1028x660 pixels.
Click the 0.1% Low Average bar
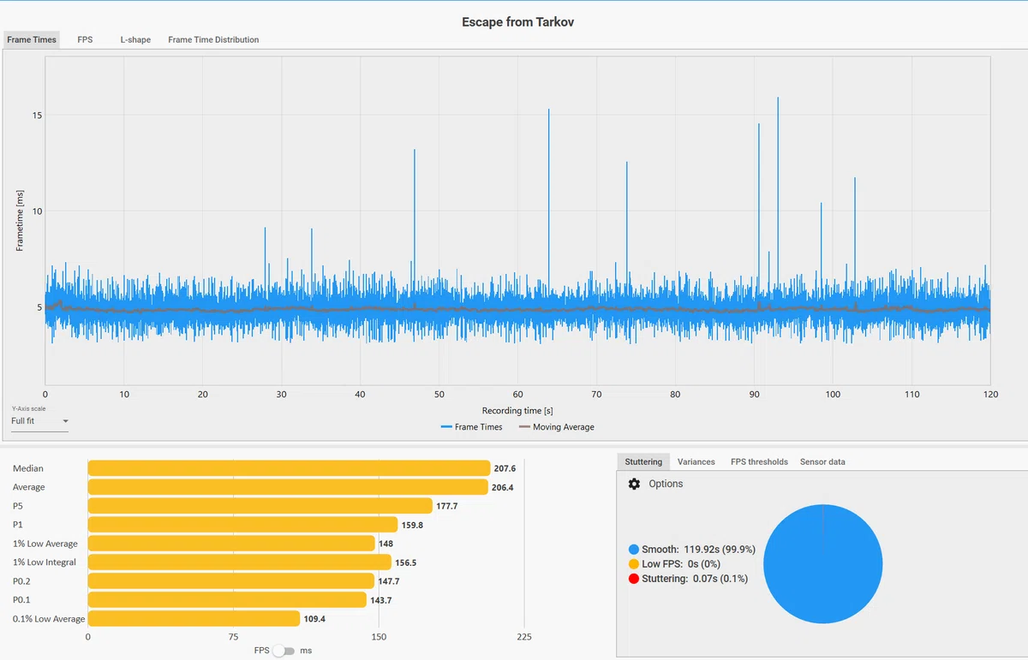194,618
